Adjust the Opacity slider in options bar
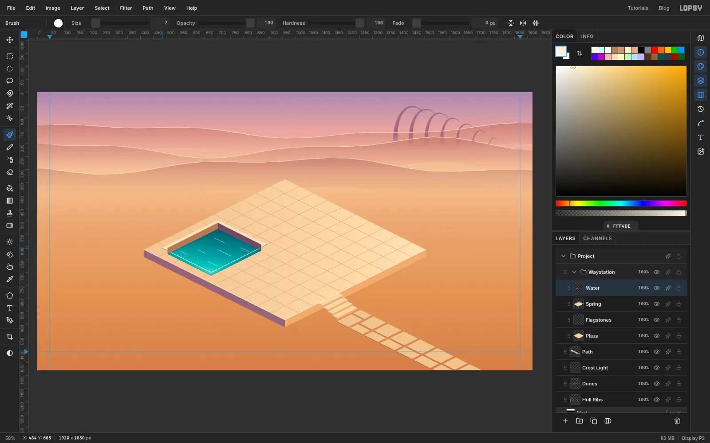The image size is (710, 443). click(x=226, y=23)
